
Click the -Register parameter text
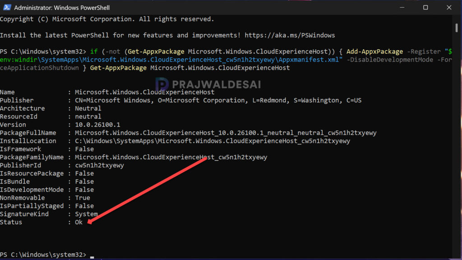[424, 51]
